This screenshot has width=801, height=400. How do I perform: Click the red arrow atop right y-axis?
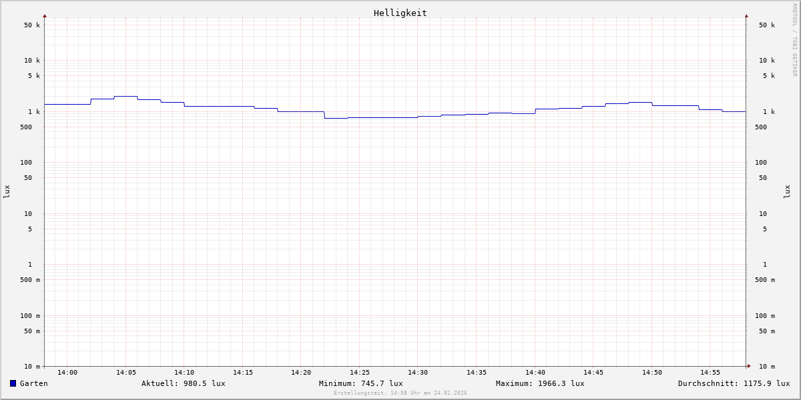(746, 15)
